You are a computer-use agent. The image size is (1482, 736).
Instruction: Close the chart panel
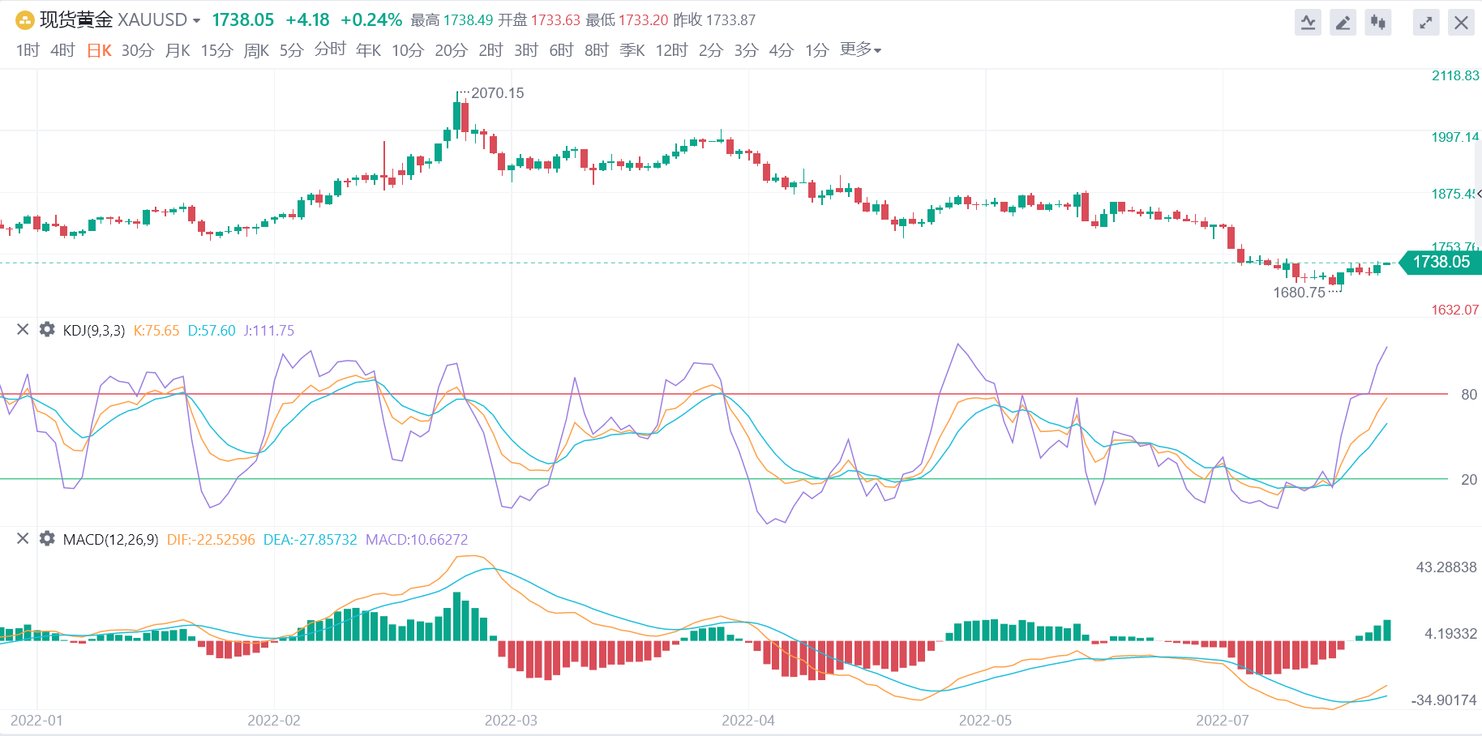tap(1461, 23)
